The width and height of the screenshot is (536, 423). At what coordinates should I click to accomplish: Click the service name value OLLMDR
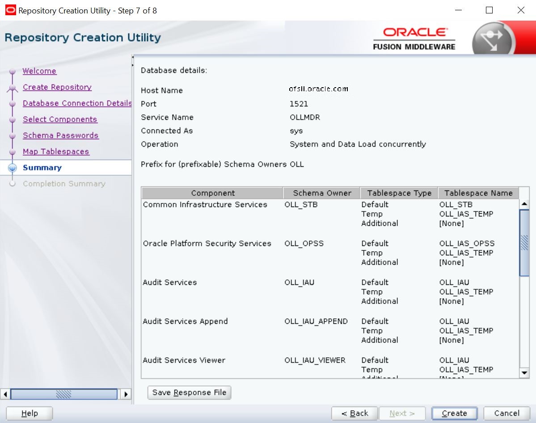point(305,117)
